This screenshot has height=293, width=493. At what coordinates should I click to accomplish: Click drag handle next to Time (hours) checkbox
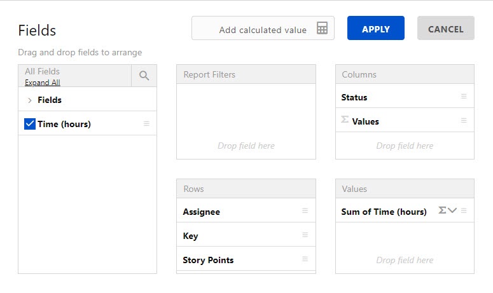pos(146,124)
